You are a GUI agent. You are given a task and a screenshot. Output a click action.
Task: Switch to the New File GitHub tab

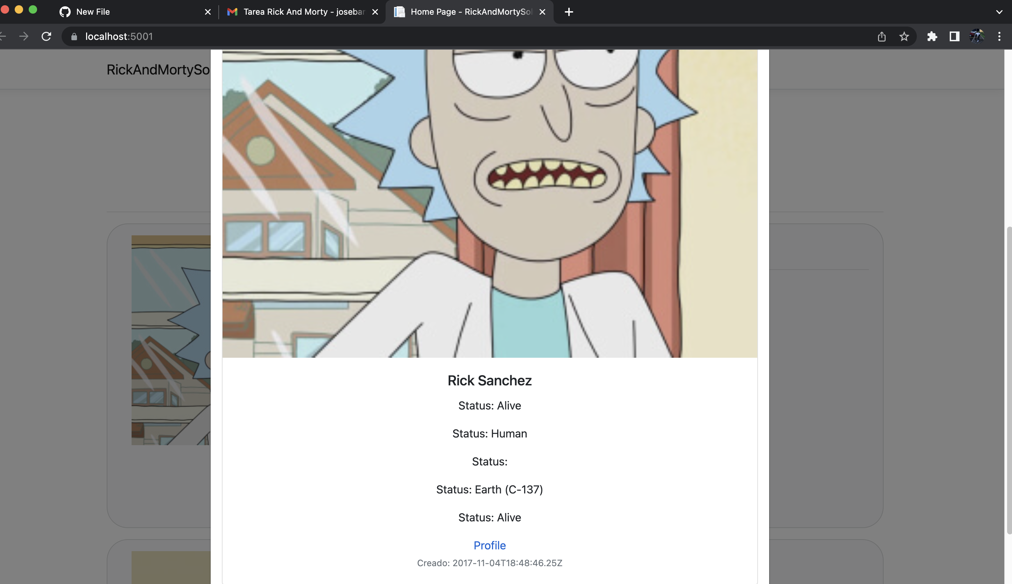click(x=134, y=12)
